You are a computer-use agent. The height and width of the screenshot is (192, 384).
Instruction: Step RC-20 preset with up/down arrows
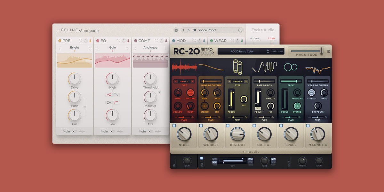[268, 51]
